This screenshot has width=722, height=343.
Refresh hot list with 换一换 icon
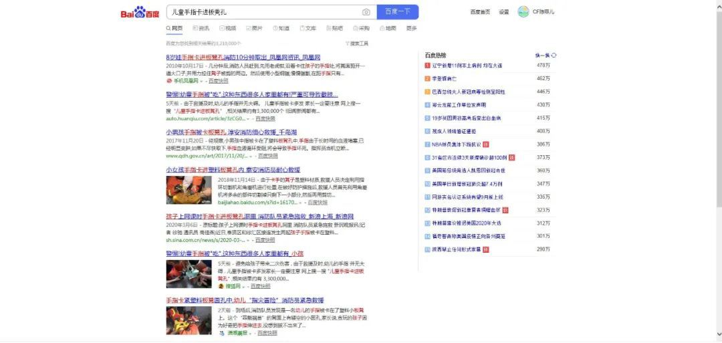coord(554,55)
